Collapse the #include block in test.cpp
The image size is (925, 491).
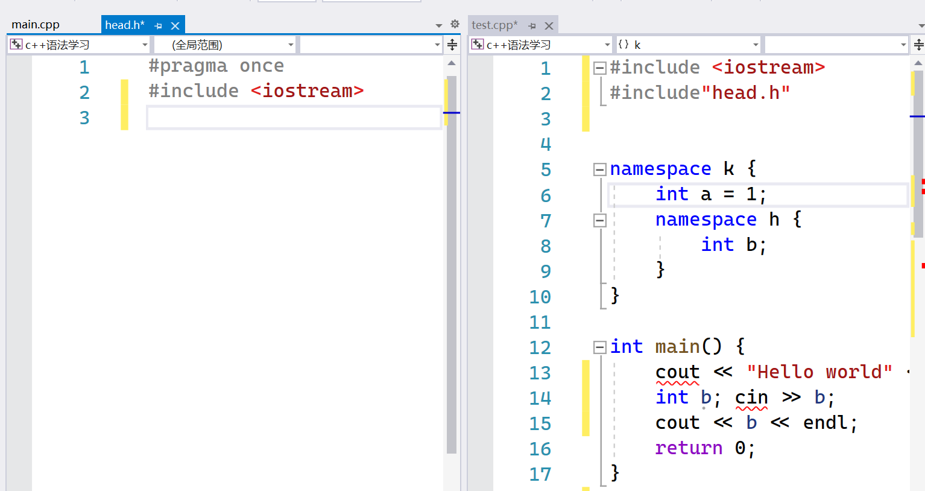[x=599, y=68]
